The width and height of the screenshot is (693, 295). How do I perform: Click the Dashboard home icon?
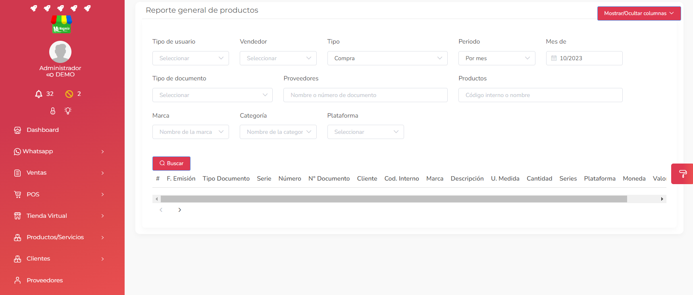pos(17,130)
